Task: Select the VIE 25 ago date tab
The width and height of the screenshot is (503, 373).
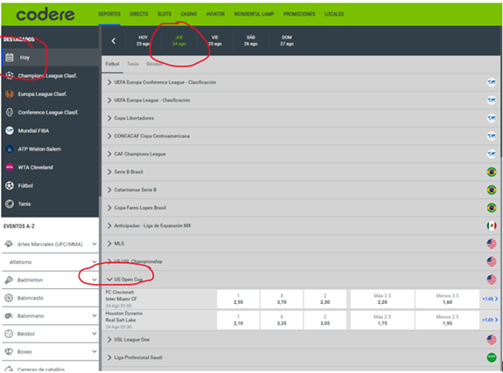Action: tap(215, 41)
